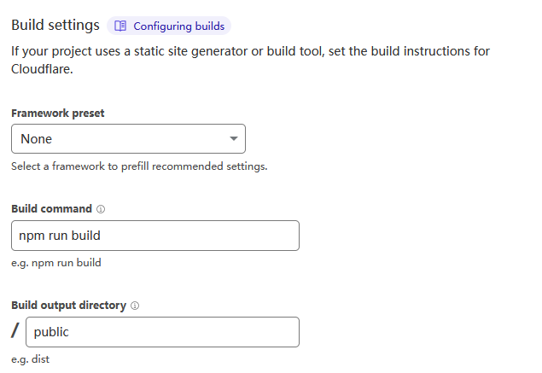Click the info icon beside Build output directory
The width and height of the screenshot is (542, 373).
(135, 306)
